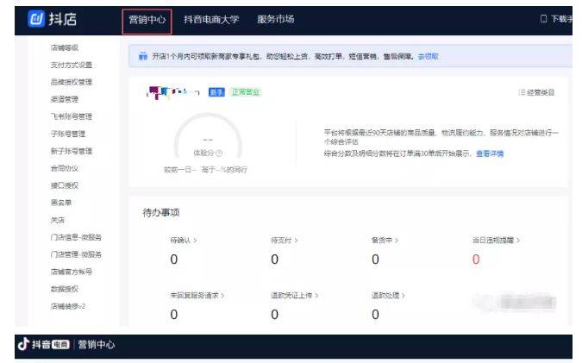The height and width of the screenshot is (363, 582).
Task: Click the 较前一日 comparison text
Action: coord(180,170)
